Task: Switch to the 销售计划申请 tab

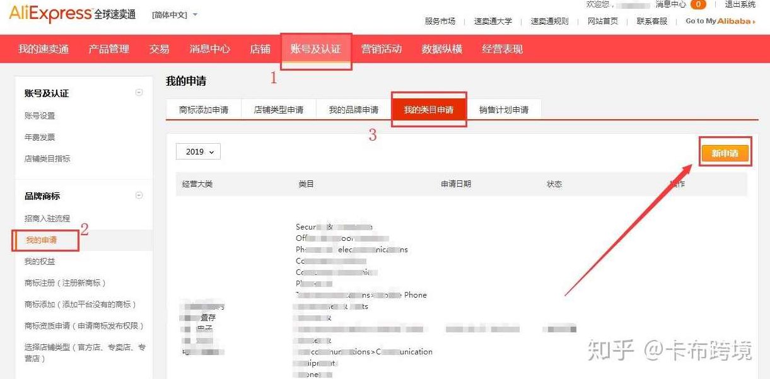Action: [x=505, y=108]
